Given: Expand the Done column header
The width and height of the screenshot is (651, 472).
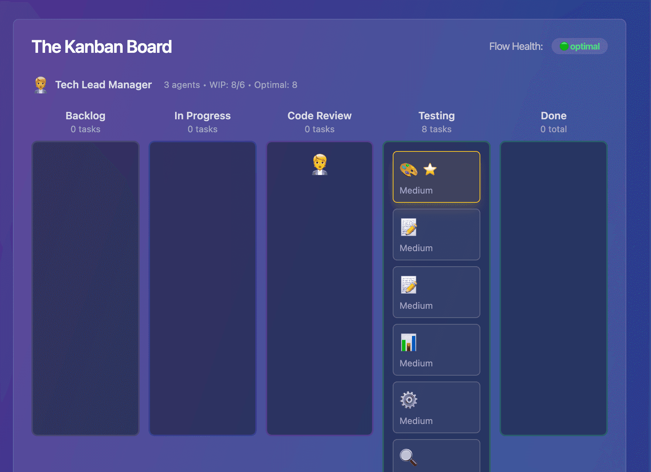Looking at the screenshot, I should click(x=553, y=116).
